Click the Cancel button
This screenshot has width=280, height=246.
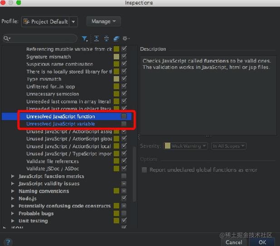(234, 242)
